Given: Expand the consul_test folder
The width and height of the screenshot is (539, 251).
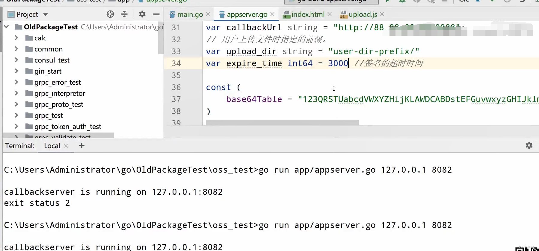Looking at the screenshot, I should (x=16, y=60).
